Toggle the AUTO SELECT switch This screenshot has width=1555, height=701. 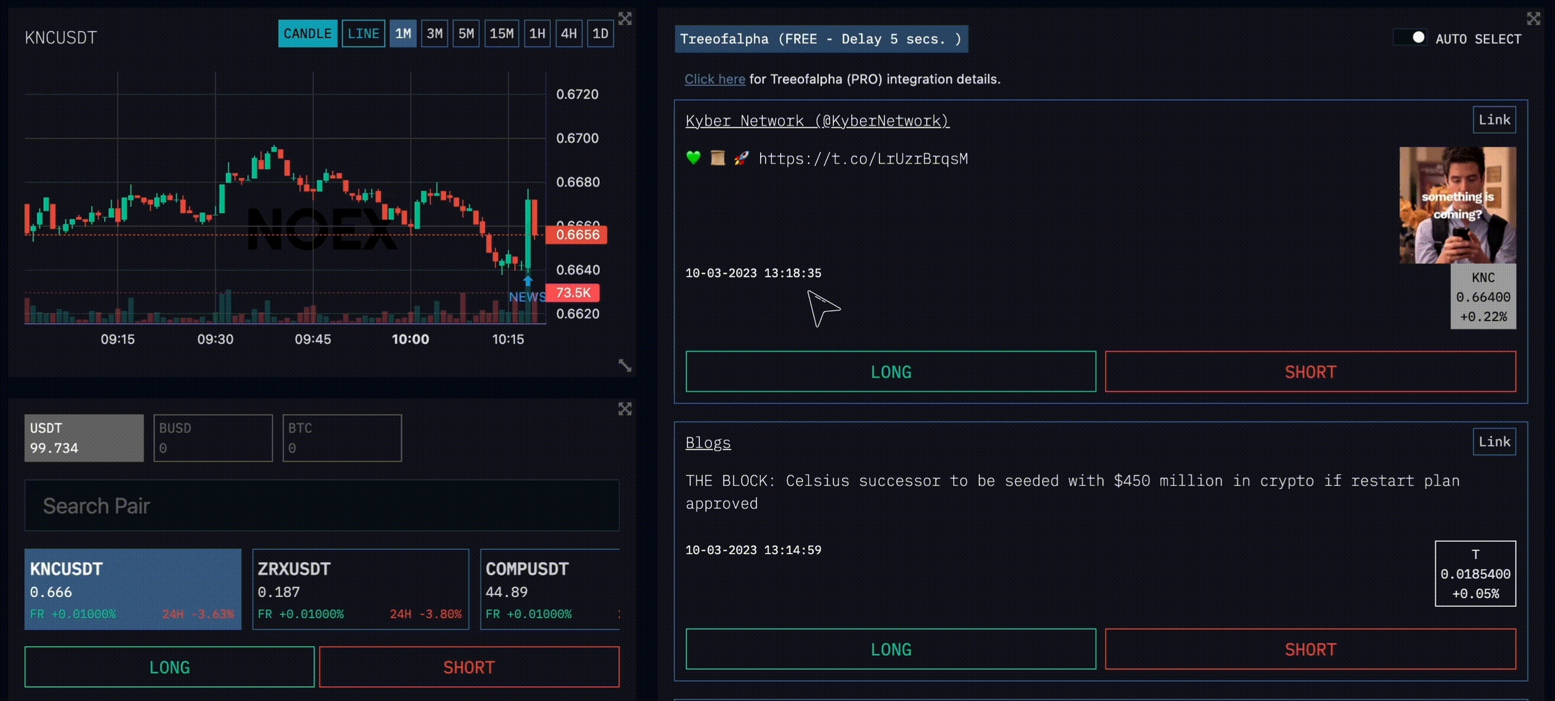click(x=1411, y=38)
